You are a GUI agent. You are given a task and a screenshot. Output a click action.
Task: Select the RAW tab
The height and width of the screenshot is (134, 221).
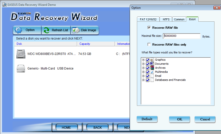pos(192,19)
